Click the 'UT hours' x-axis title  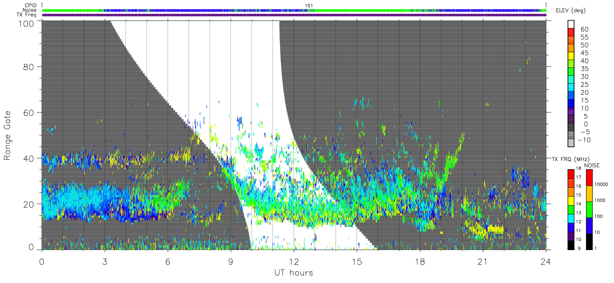coord(293,273)
